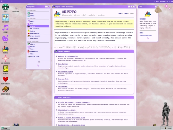
Task: Click the Start button on the taskbar
Action: [x=5, y=128]
